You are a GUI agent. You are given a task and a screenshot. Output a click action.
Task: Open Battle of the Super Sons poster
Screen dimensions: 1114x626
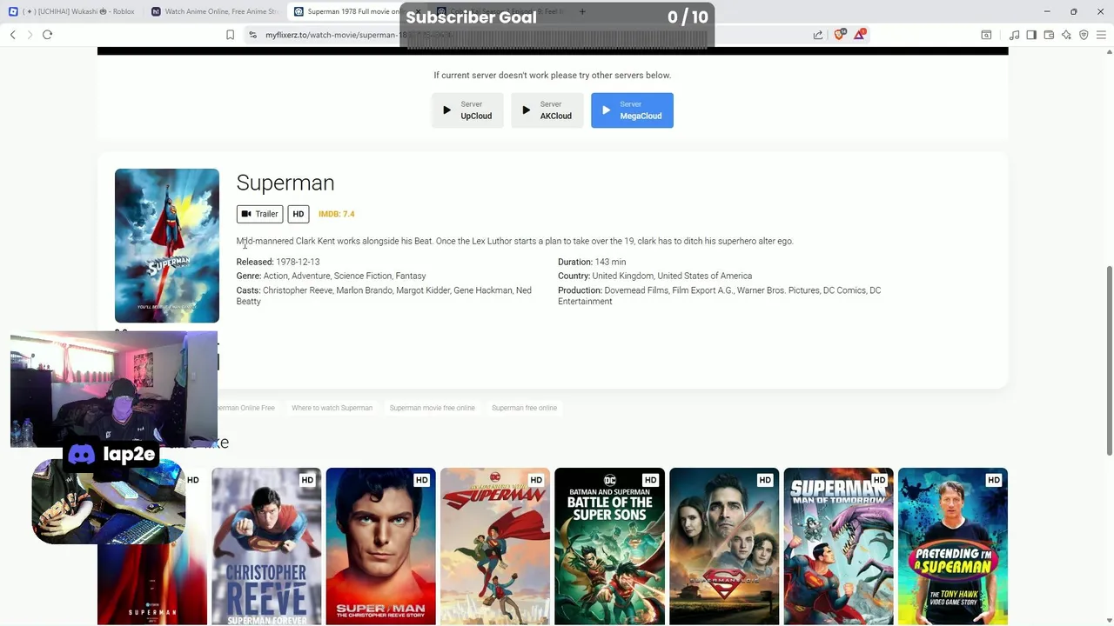click(609, 546)
